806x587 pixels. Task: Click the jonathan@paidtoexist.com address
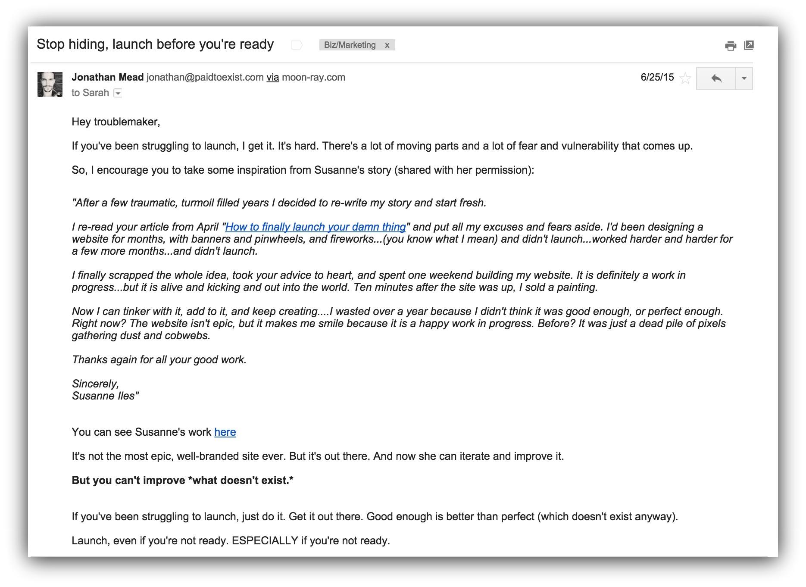pyautogui.click(x=205, y=78)
